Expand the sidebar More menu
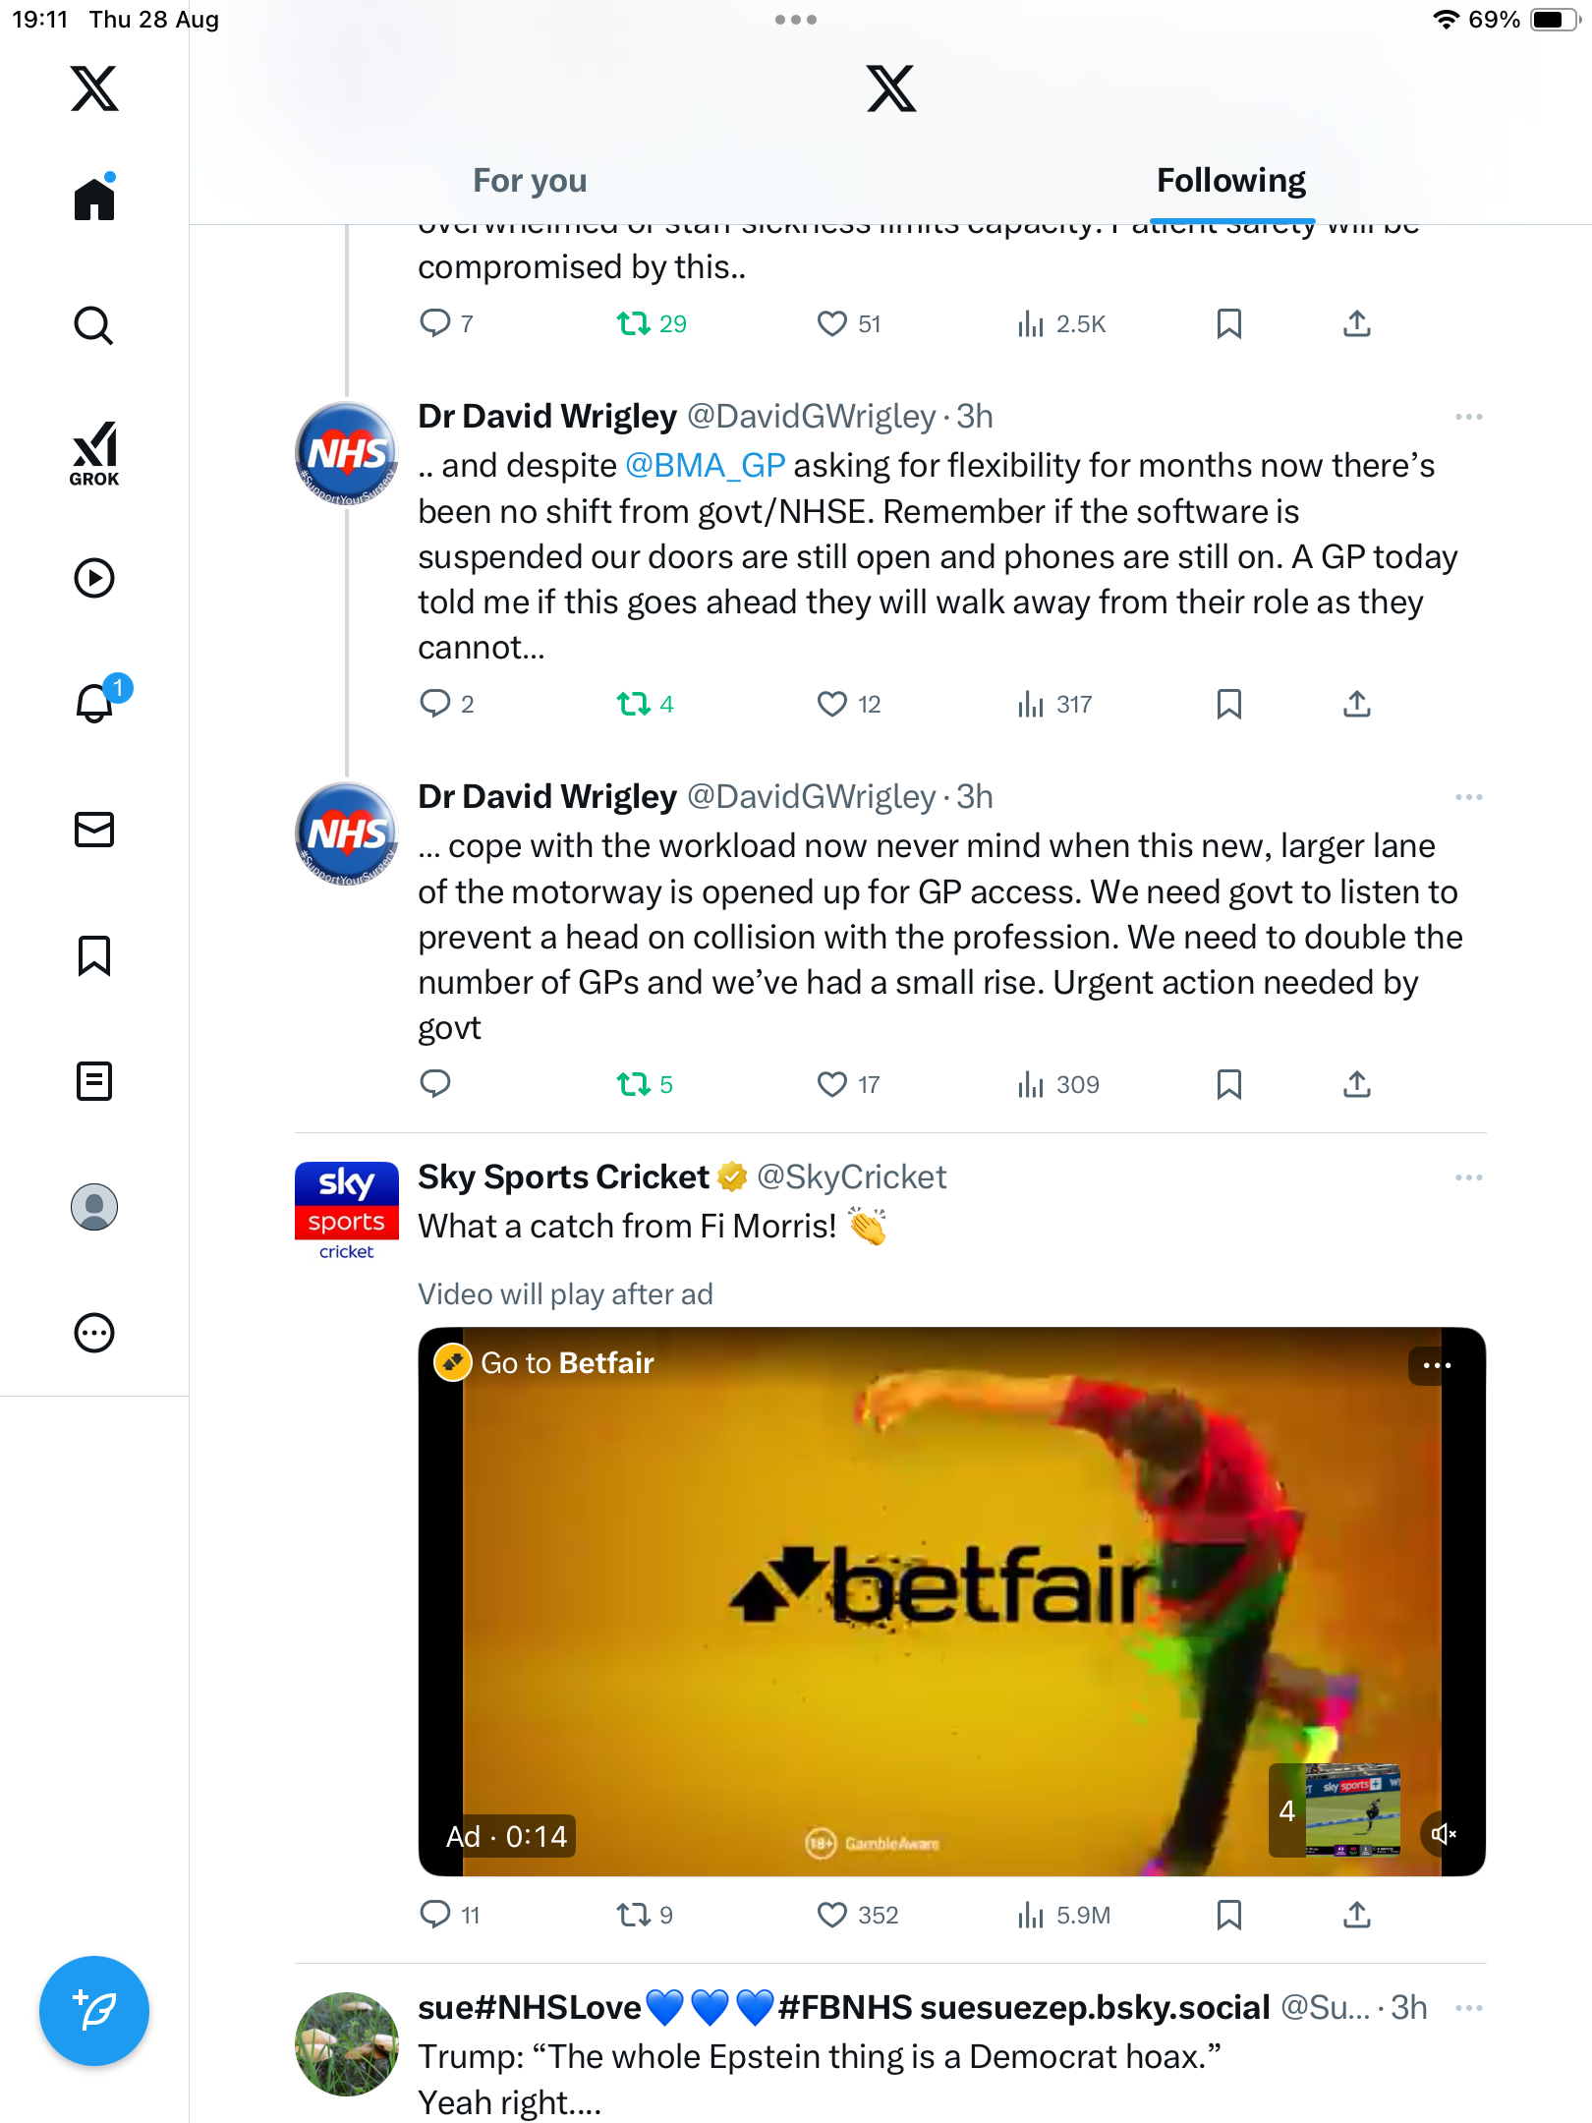 (94, 1333)
